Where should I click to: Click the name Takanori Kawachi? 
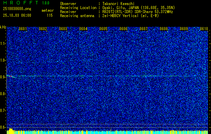(118, 4)
